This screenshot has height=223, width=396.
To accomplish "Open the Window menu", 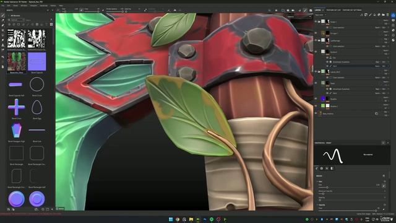I will tap(24, 6).
